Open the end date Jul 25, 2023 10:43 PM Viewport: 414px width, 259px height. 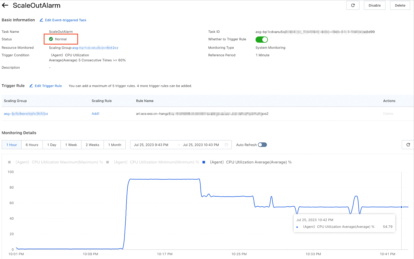pos(201,145)
